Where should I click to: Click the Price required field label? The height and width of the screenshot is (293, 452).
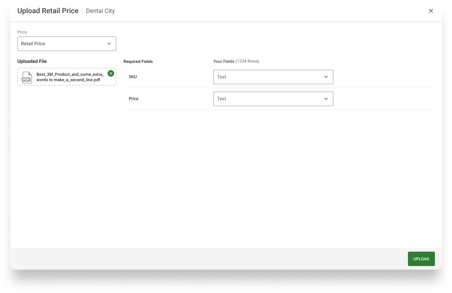(134, 99)
